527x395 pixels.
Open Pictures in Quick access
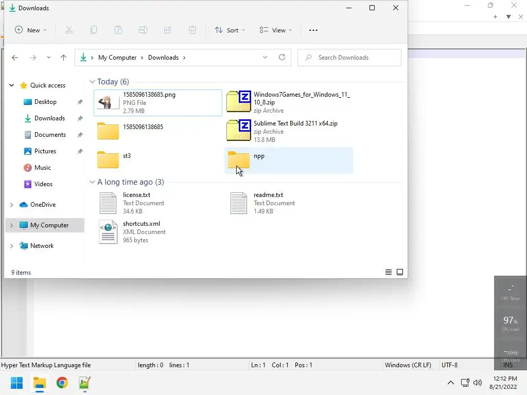[x=45, y=151]
